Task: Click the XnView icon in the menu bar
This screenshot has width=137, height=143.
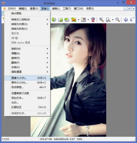Action: click(4, 9)
